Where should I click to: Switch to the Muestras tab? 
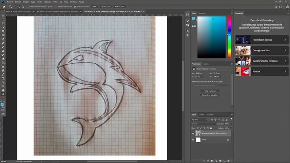[x=202, y=13]
